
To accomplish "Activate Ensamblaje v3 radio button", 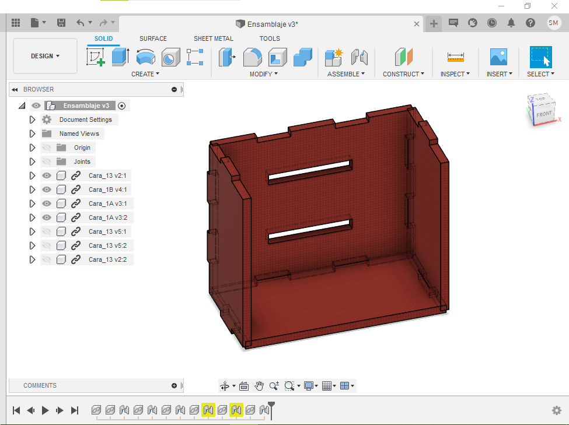I will point(122,106).
